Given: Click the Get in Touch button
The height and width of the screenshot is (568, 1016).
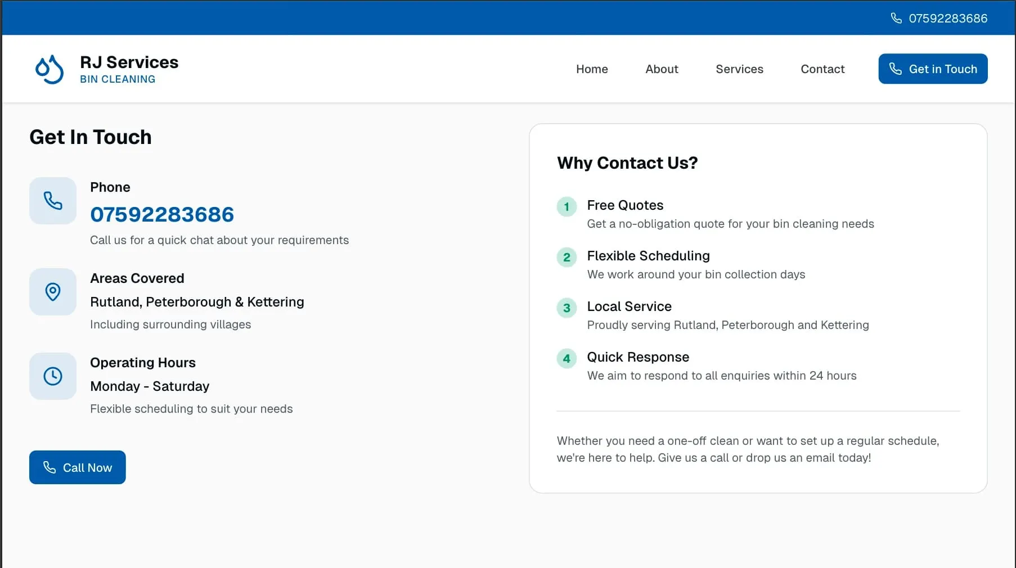Looking at the screenshot, I should click(x=933, y=69).
